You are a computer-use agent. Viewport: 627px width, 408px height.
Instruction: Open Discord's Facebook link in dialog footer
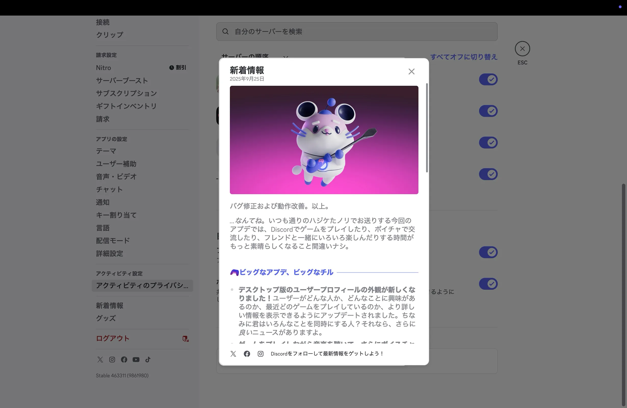point(247,354)
